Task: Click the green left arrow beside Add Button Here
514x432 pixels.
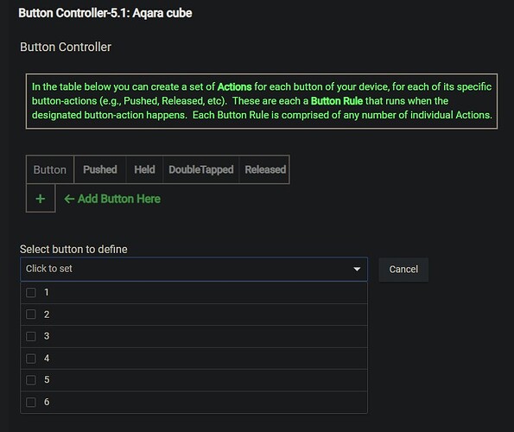Action: tap(69, 199)
